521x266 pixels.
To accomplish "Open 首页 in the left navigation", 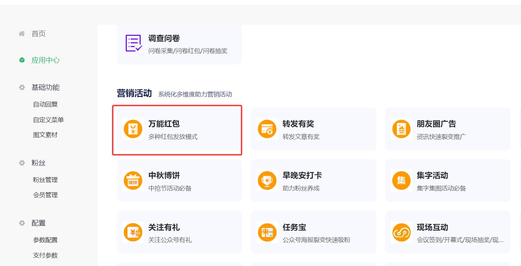I will click(38, 34).
